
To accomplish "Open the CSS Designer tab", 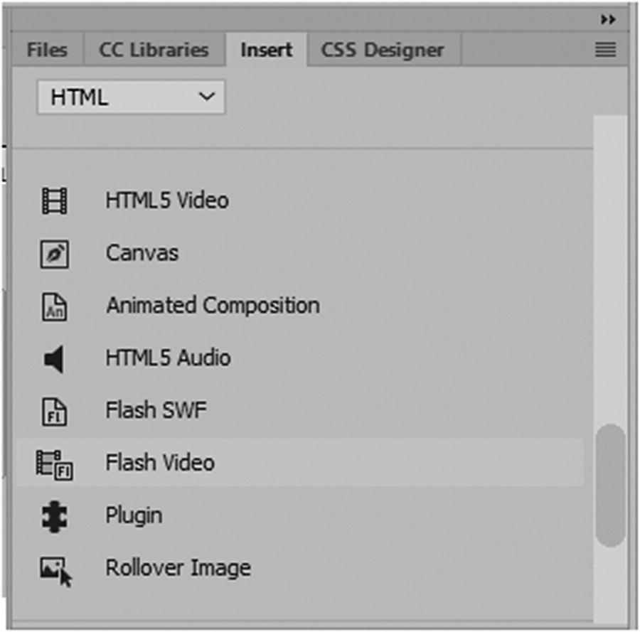I will [x=383, y=50].
